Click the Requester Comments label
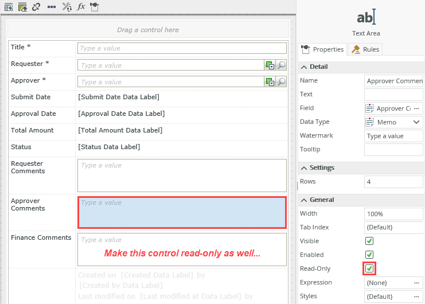The height and width of the screenshot is (304, 425). pos(28,167)
